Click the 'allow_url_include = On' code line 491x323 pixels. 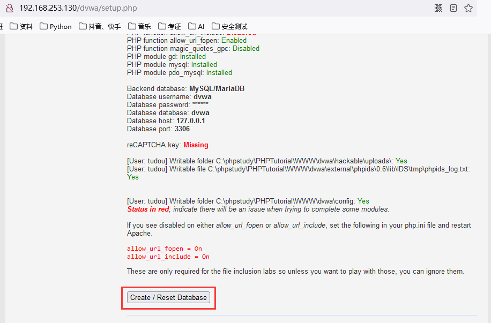coord(168,257)
